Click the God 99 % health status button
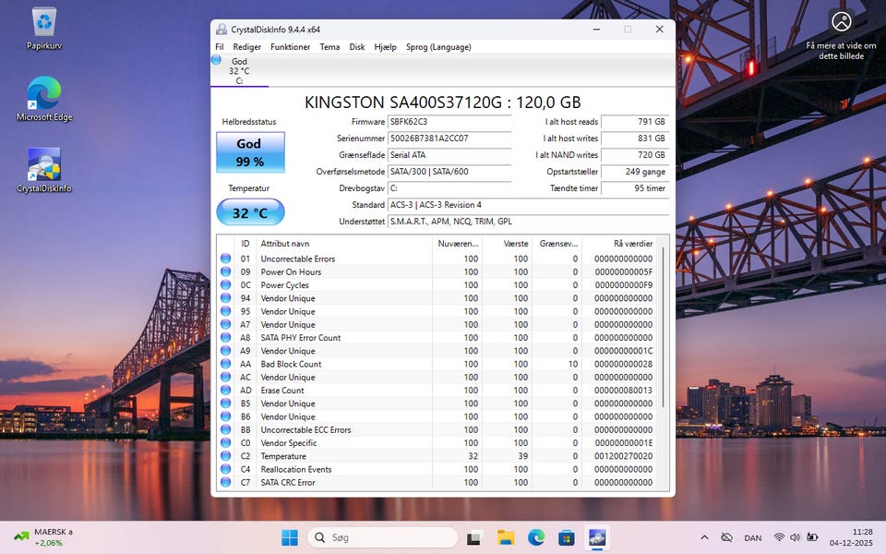This screenshot has width=886, height=554. point(250,152)
